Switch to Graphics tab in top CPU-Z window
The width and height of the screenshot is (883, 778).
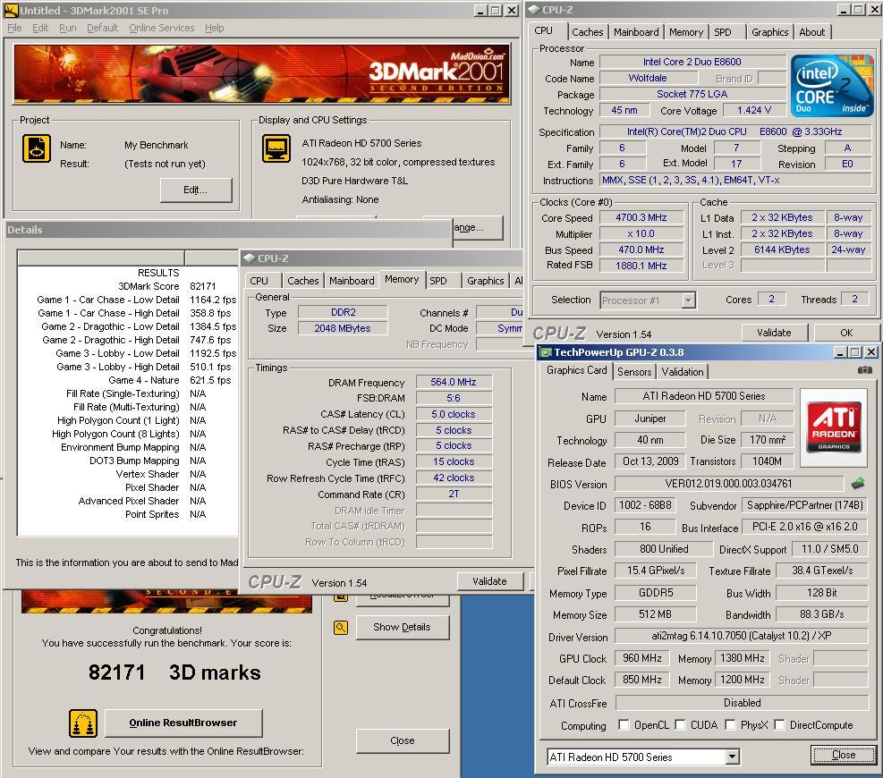pyautogui.click(x=769, y=32)
